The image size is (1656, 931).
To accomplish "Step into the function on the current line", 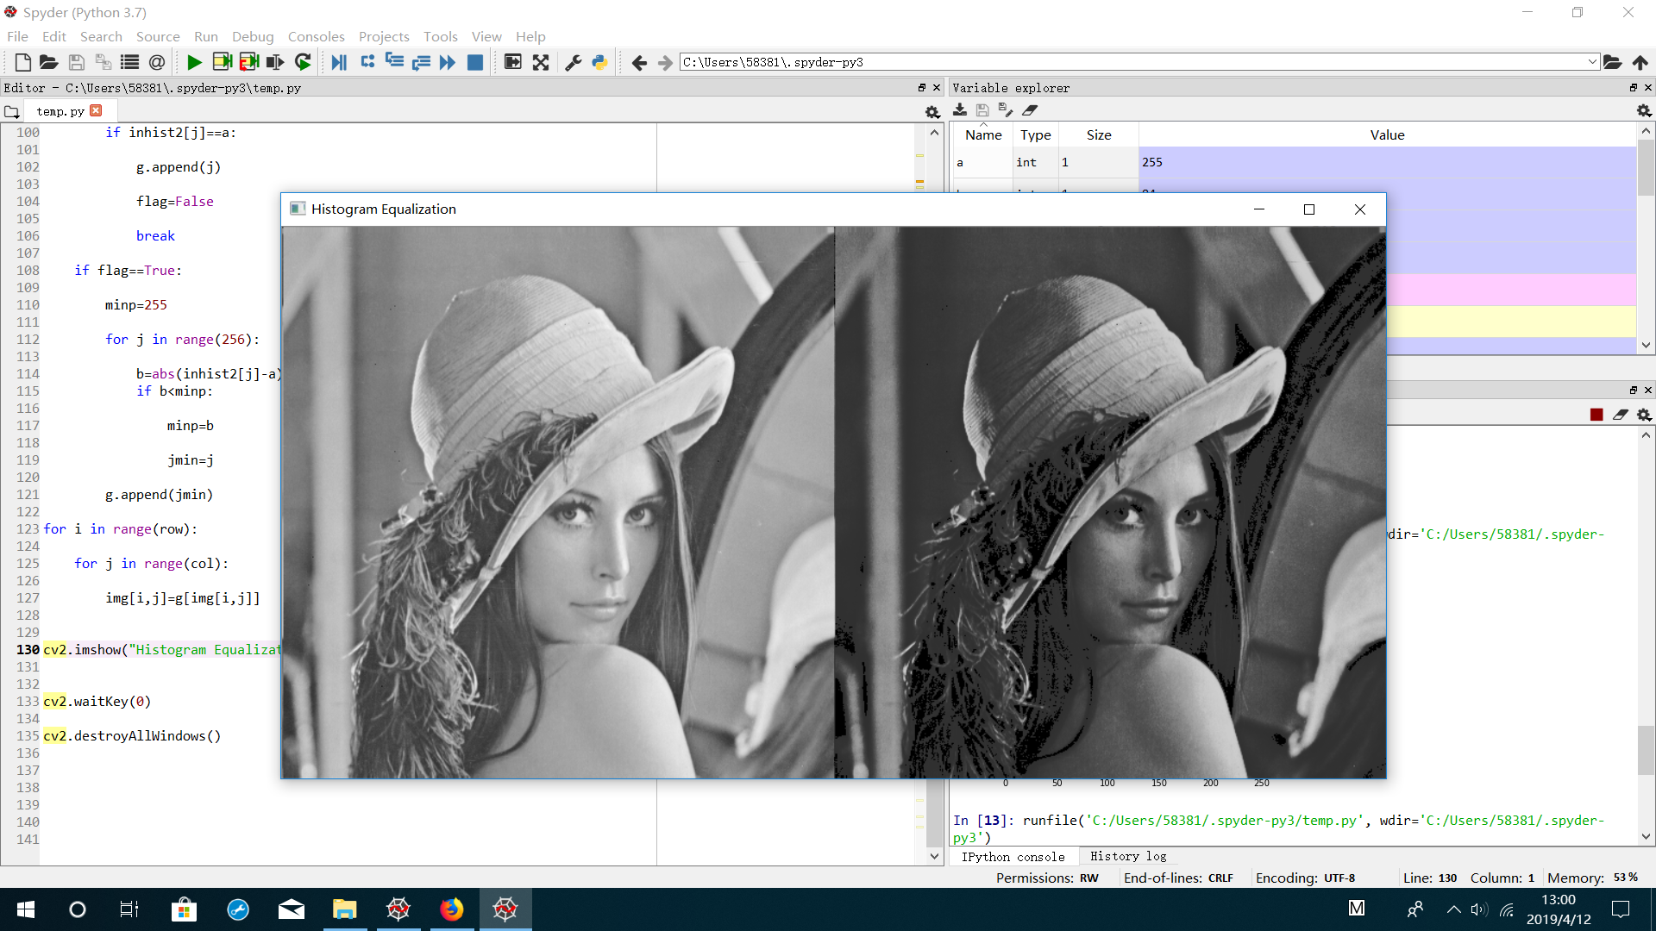I will [x=394, y=62].
